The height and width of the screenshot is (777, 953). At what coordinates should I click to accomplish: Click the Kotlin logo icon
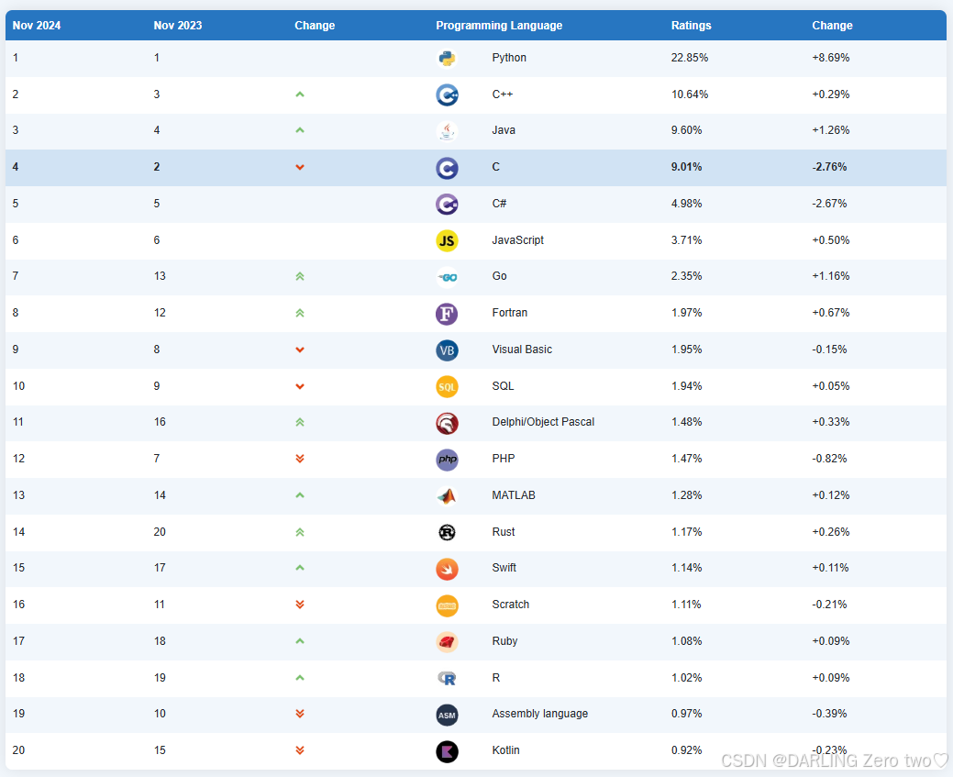coord(447,750)
